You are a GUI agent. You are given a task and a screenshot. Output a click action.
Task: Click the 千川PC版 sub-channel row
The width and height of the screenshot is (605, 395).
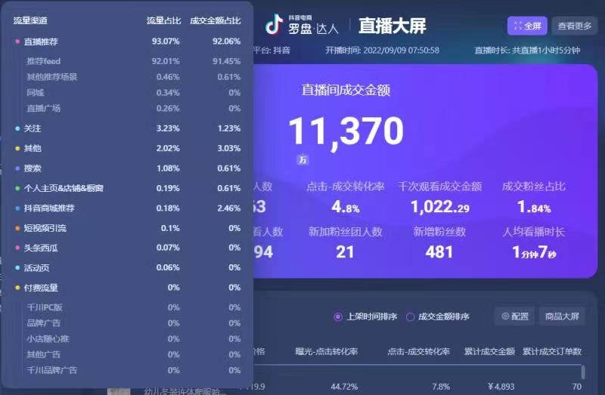pyautogui.click(x=133, y=307)
